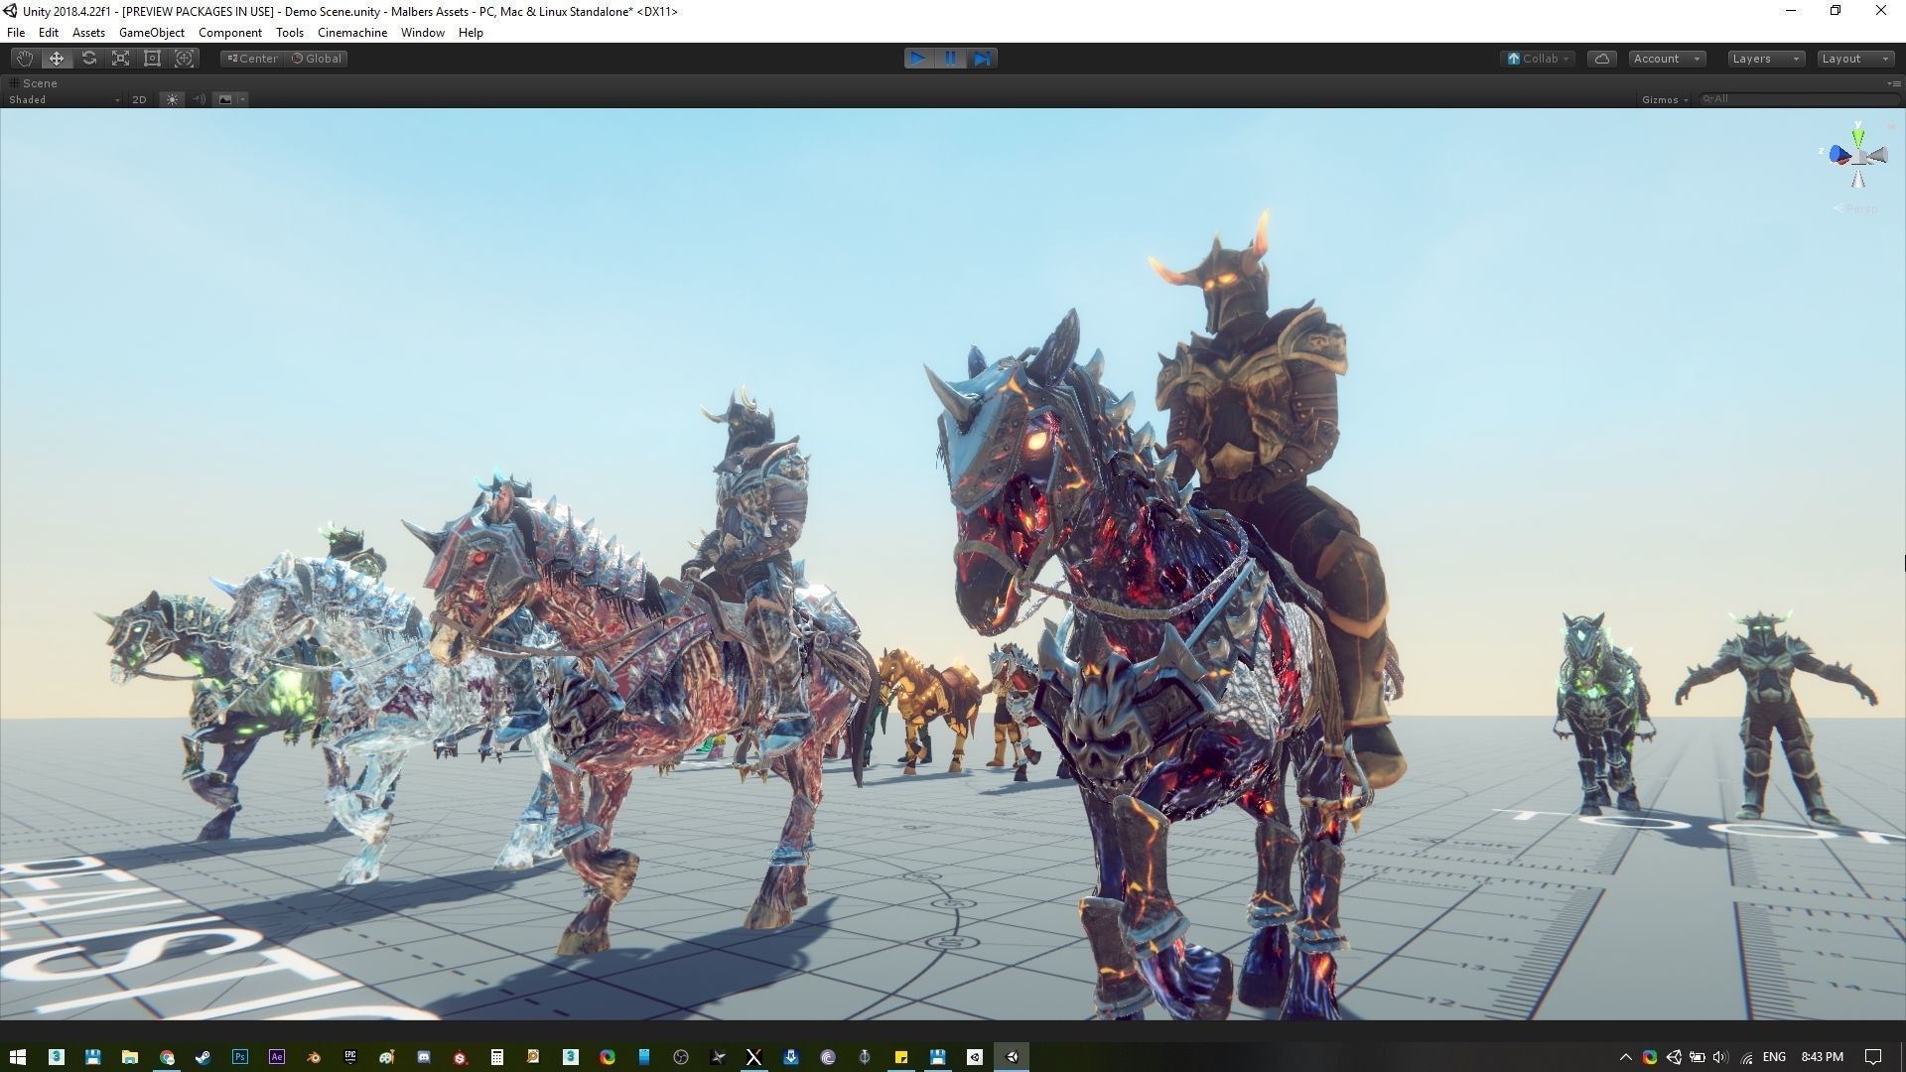Open the Shaded draw mode dropdown
1906x1072 pixels.
[64, 99]
